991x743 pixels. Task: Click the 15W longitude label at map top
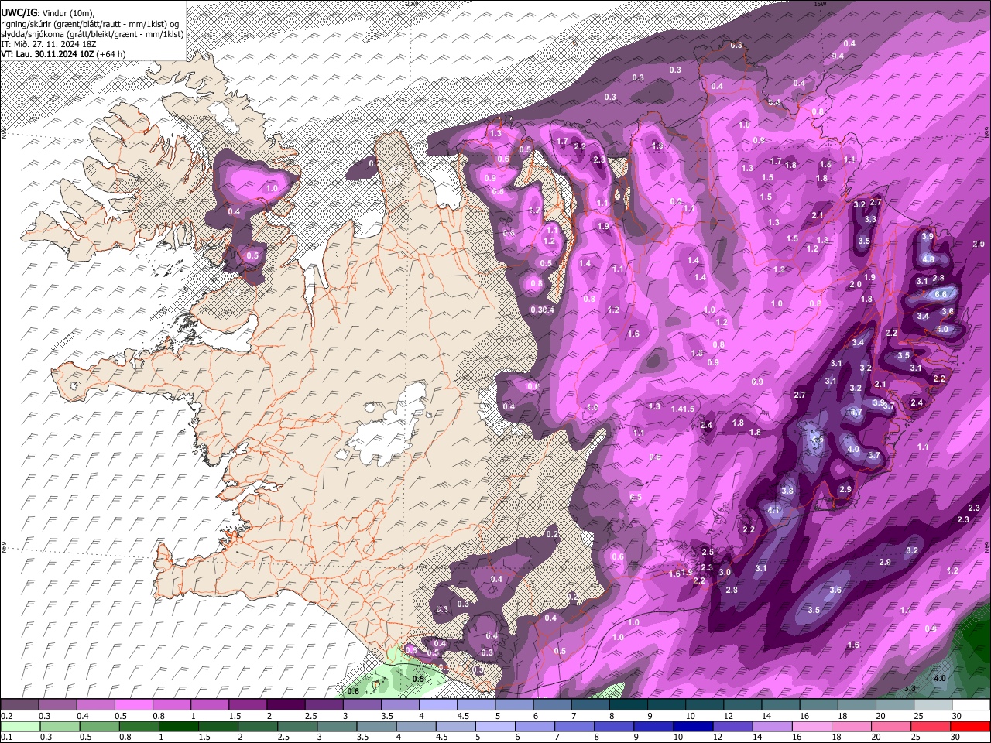(x=820, y=4)
